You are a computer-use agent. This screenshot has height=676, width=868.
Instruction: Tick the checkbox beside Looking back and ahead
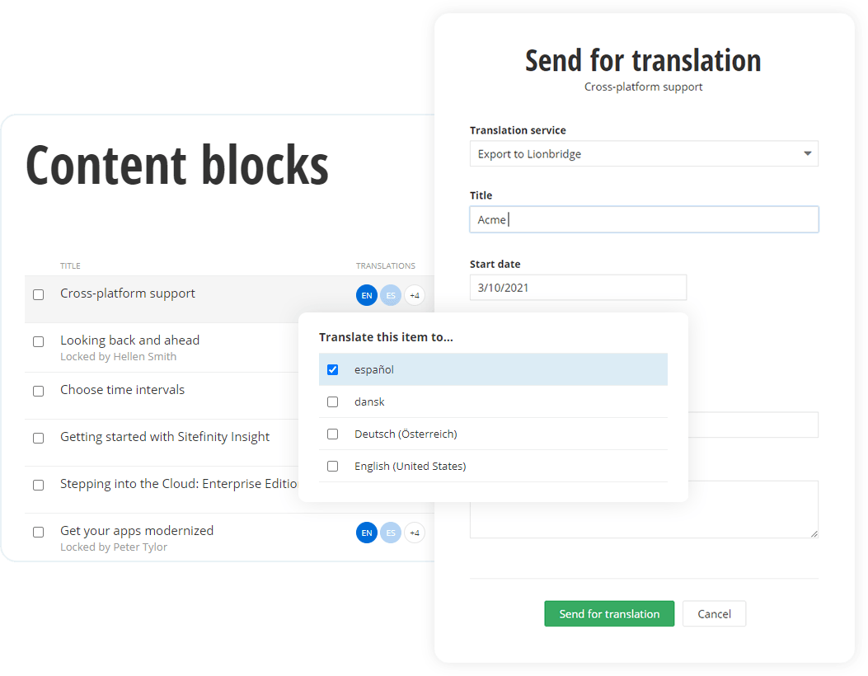38,340
